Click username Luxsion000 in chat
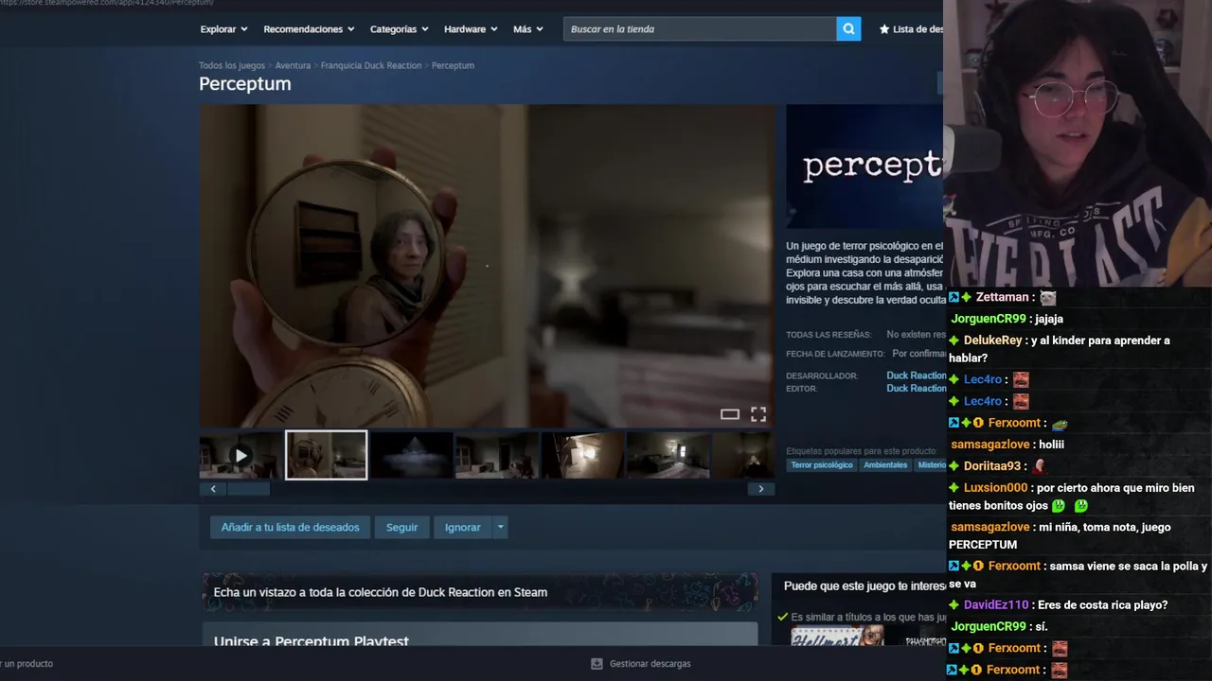 click(995, 488)
